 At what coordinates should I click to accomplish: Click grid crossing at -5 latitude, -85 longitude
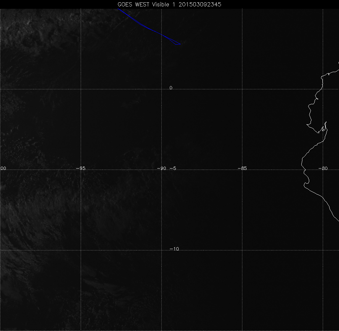pos(242,170)
